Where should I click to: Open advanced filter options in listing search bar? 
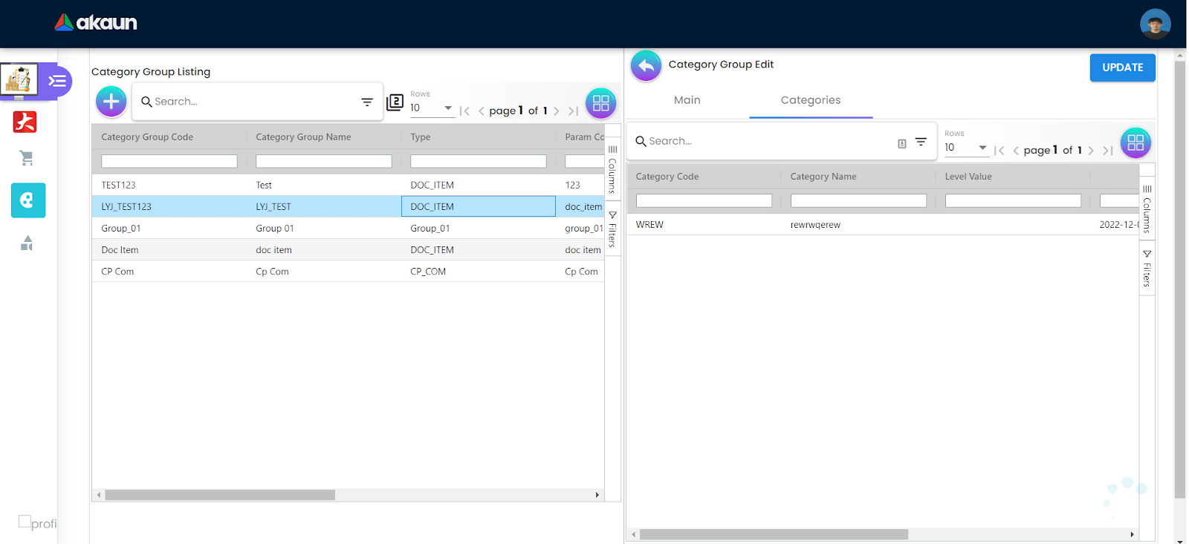(x=367, y=102)
